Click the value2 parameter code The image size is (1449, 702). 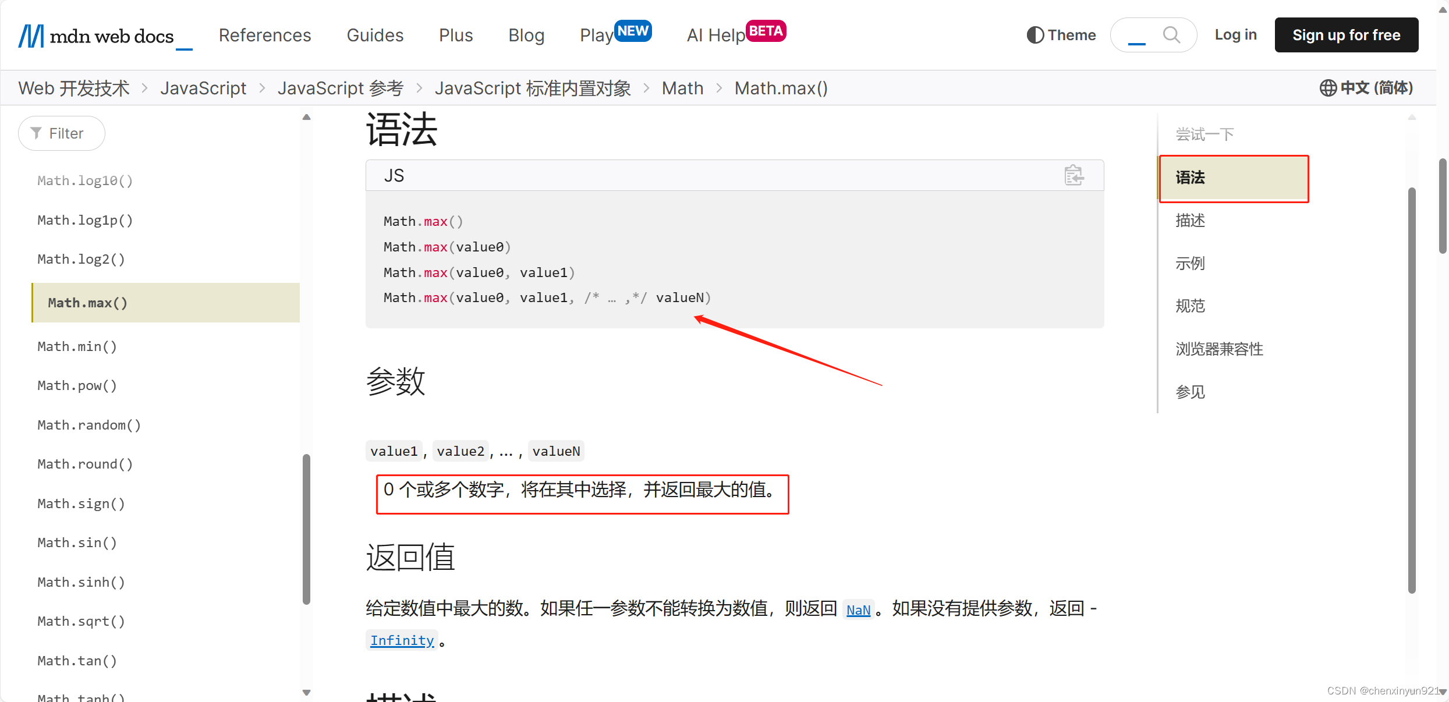[x=460, y=451]
